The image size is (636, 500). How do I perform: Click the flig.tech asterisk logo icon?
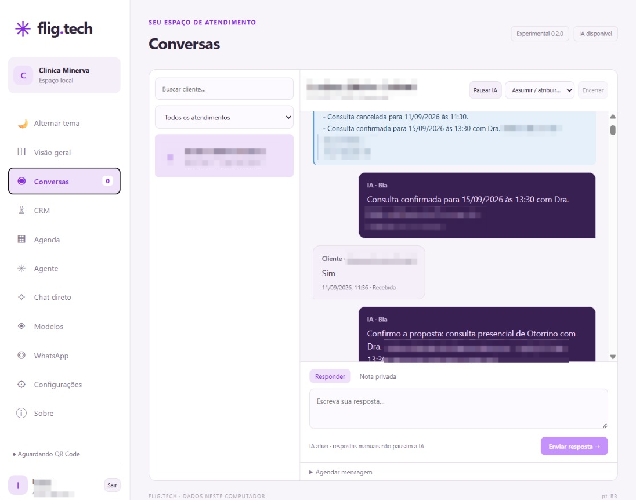(23, 29)
